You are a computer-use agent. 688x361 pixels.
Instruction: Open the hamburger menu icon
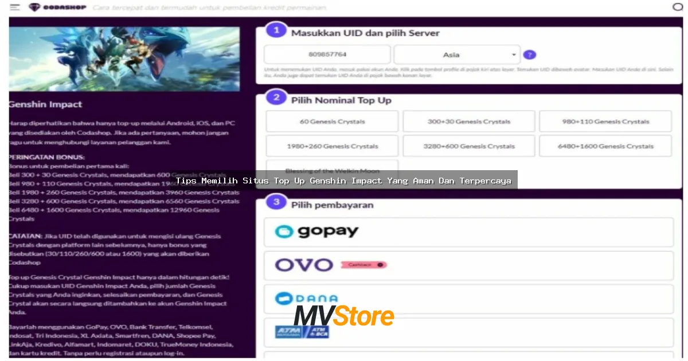click(x=15, y=7)
